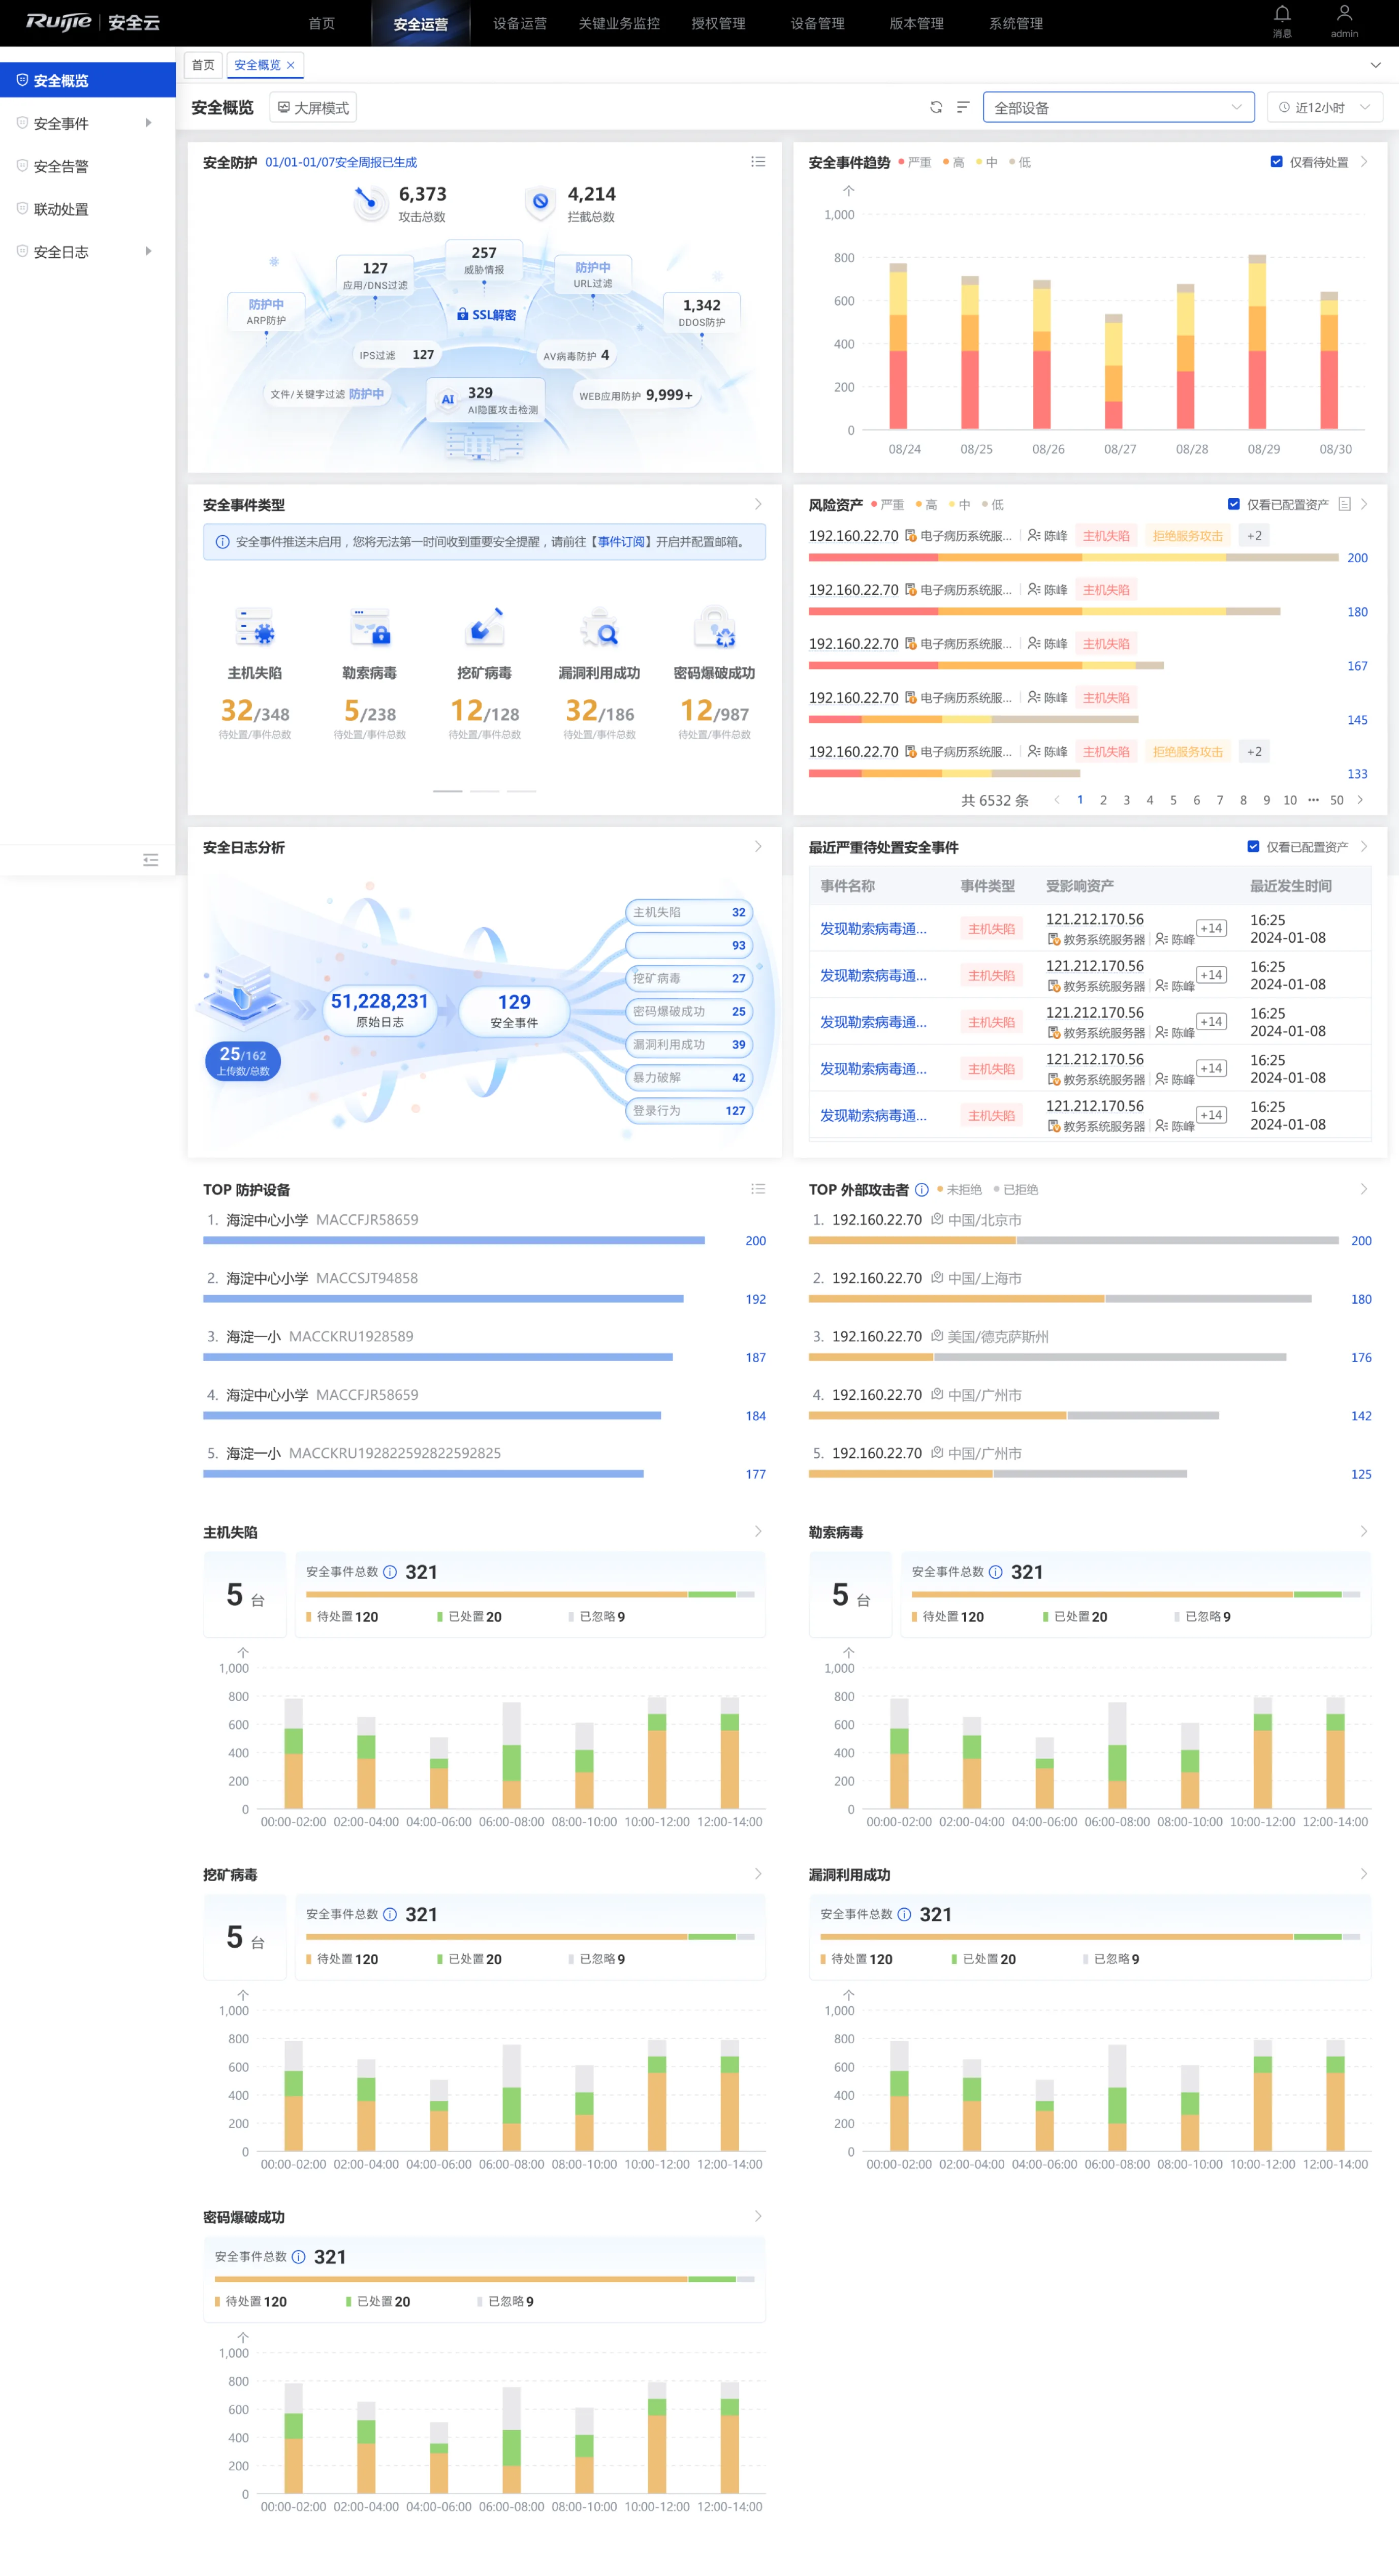Click 安全事件总数 info icon in 主机失陷 section
Viewport: 1399px width, 2576px height.
(391, 1572)
